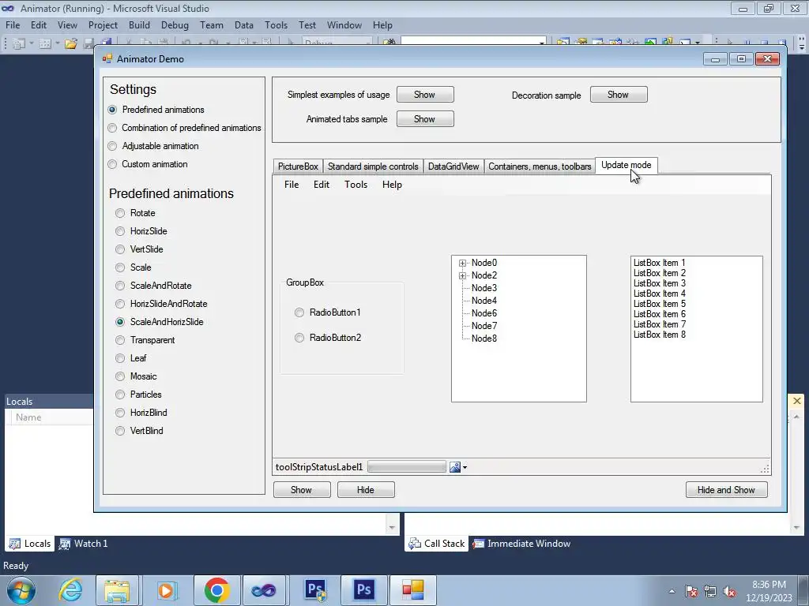Image resolution: width=809 pixels, height=606 pixels.
Task: Click the network icon in system tray
Action: [710, 591]
